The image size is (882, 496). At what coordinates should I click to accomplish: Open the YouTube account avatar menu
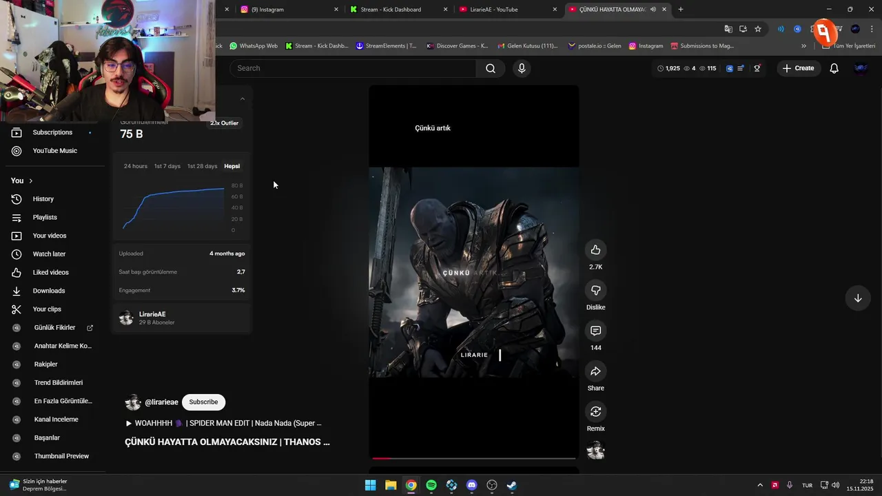[861, 68]
